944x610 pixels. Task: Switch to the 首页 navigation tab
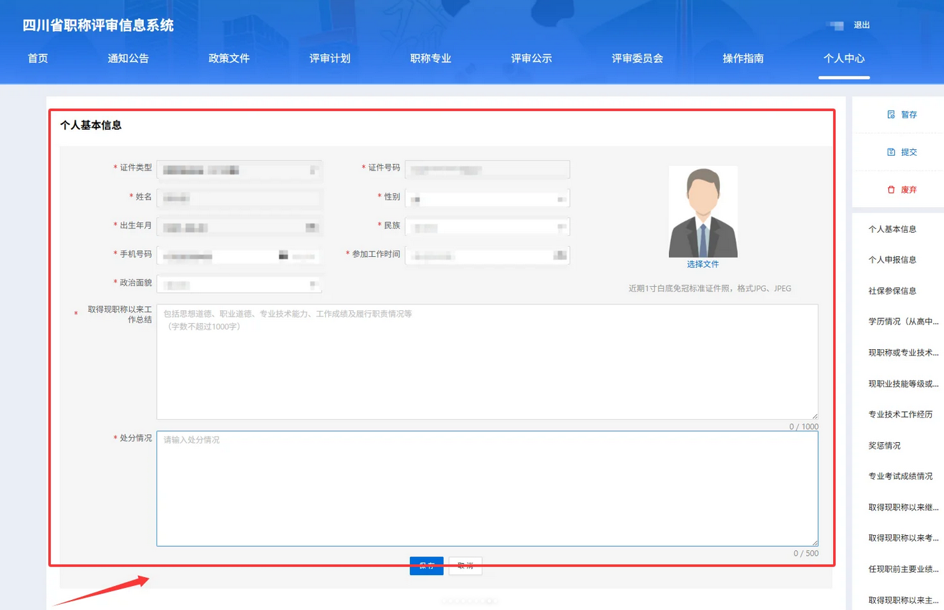(37, 58)
